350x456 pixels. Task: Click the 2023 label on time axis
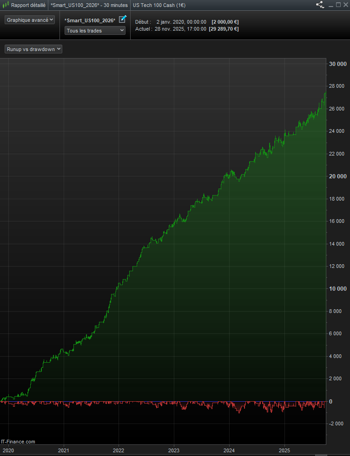click(173, 450)
